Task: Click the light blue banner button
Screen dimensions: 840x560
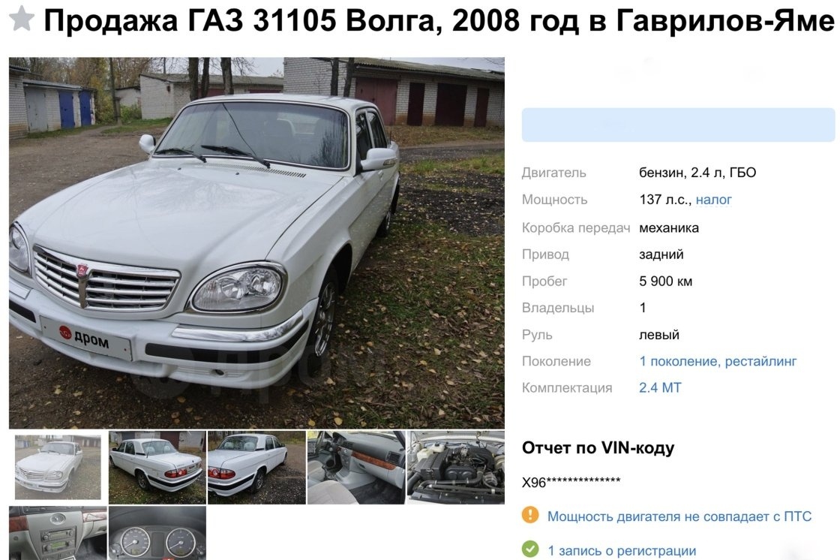Action: pyautogui.click(x=678, y=125)
